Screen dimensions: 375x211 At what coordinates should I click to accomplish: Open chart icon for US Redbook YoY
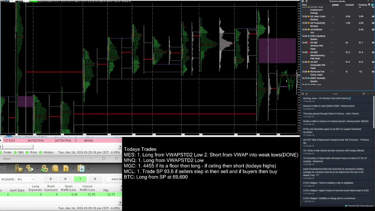(373, 30)
